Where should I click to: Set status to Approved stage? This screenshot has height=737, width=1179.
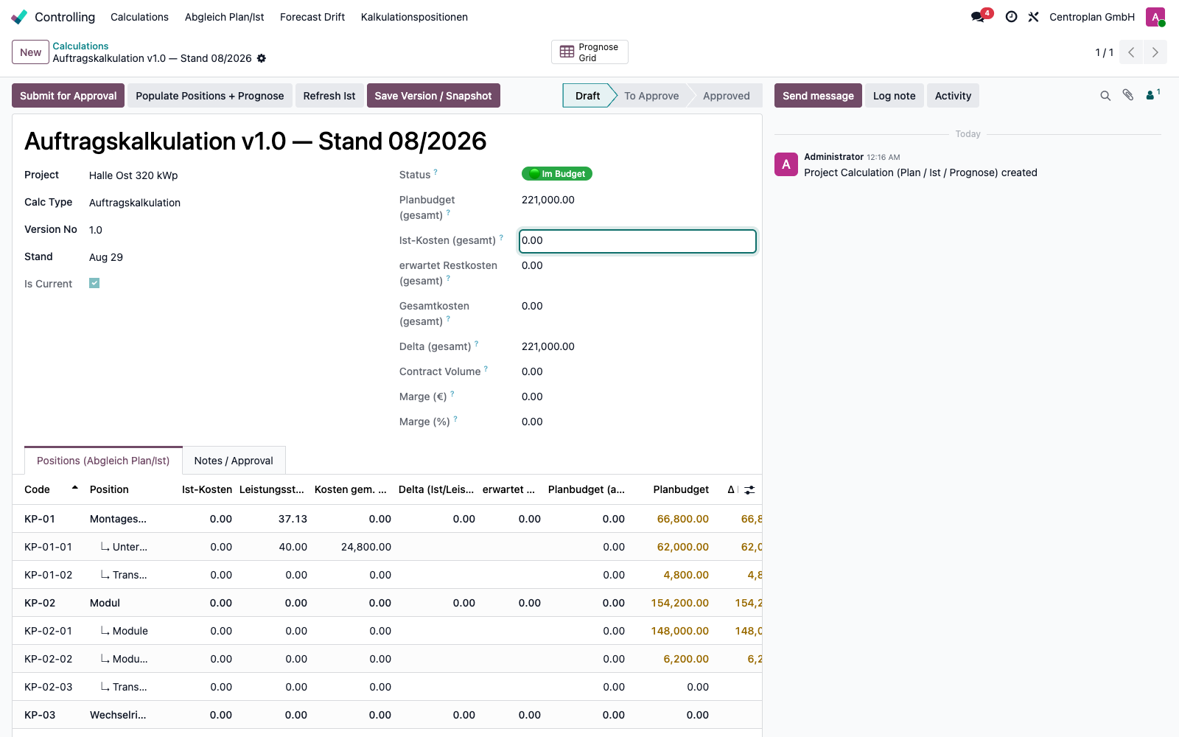pyautogui.click(x=726, y=96)
